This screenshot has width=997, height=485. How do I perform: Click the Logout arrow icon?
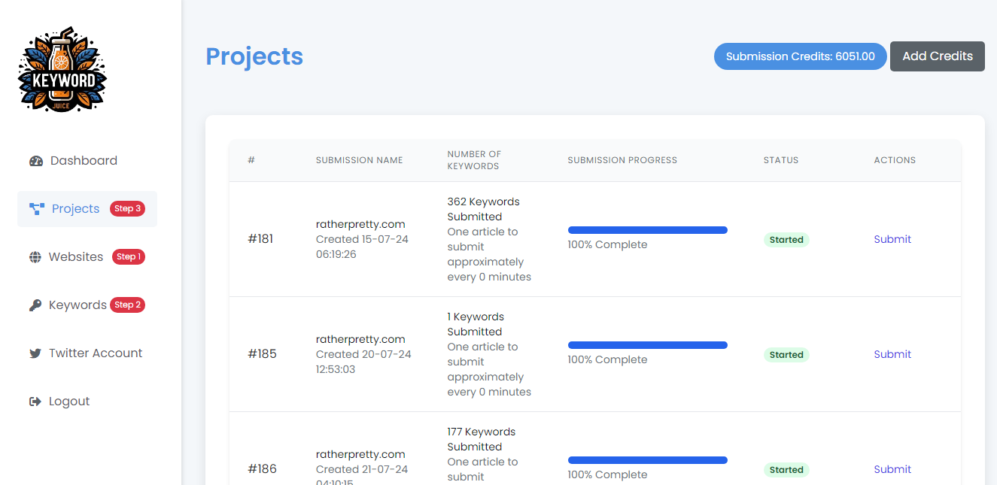35,402
